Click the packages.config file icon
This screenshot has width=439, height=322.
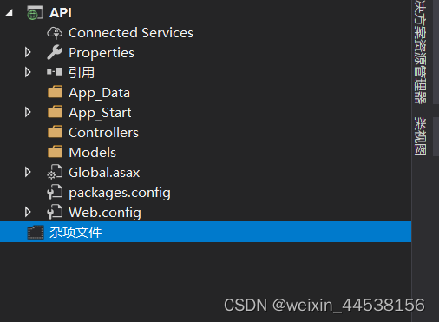(x=55, y=192)
